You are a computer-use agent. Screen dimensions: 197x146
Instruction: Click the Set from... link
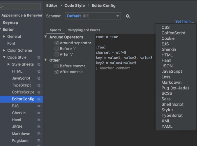[184, 21]
